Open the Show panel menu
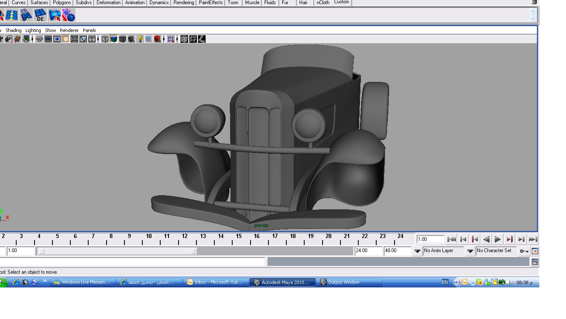The width and height of the screenshot is (566, 319). click(x=50, y=30)
